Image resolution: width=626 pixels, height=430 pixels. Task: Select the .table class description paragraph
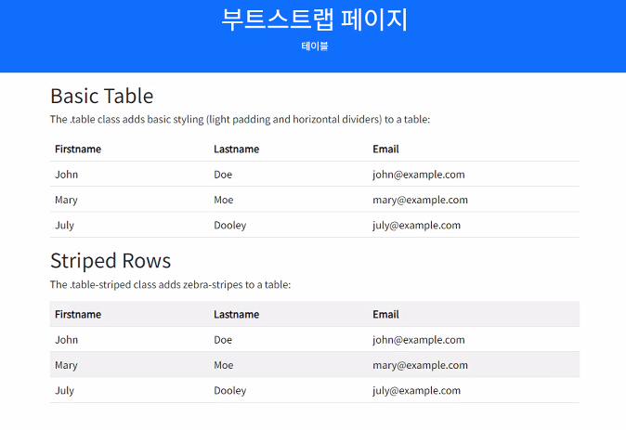pyautogui.click(x=240, y=120)
